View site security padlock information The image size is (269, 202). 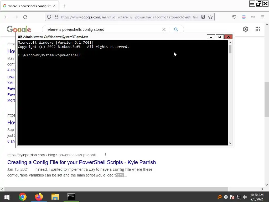[x=56, y=17]
